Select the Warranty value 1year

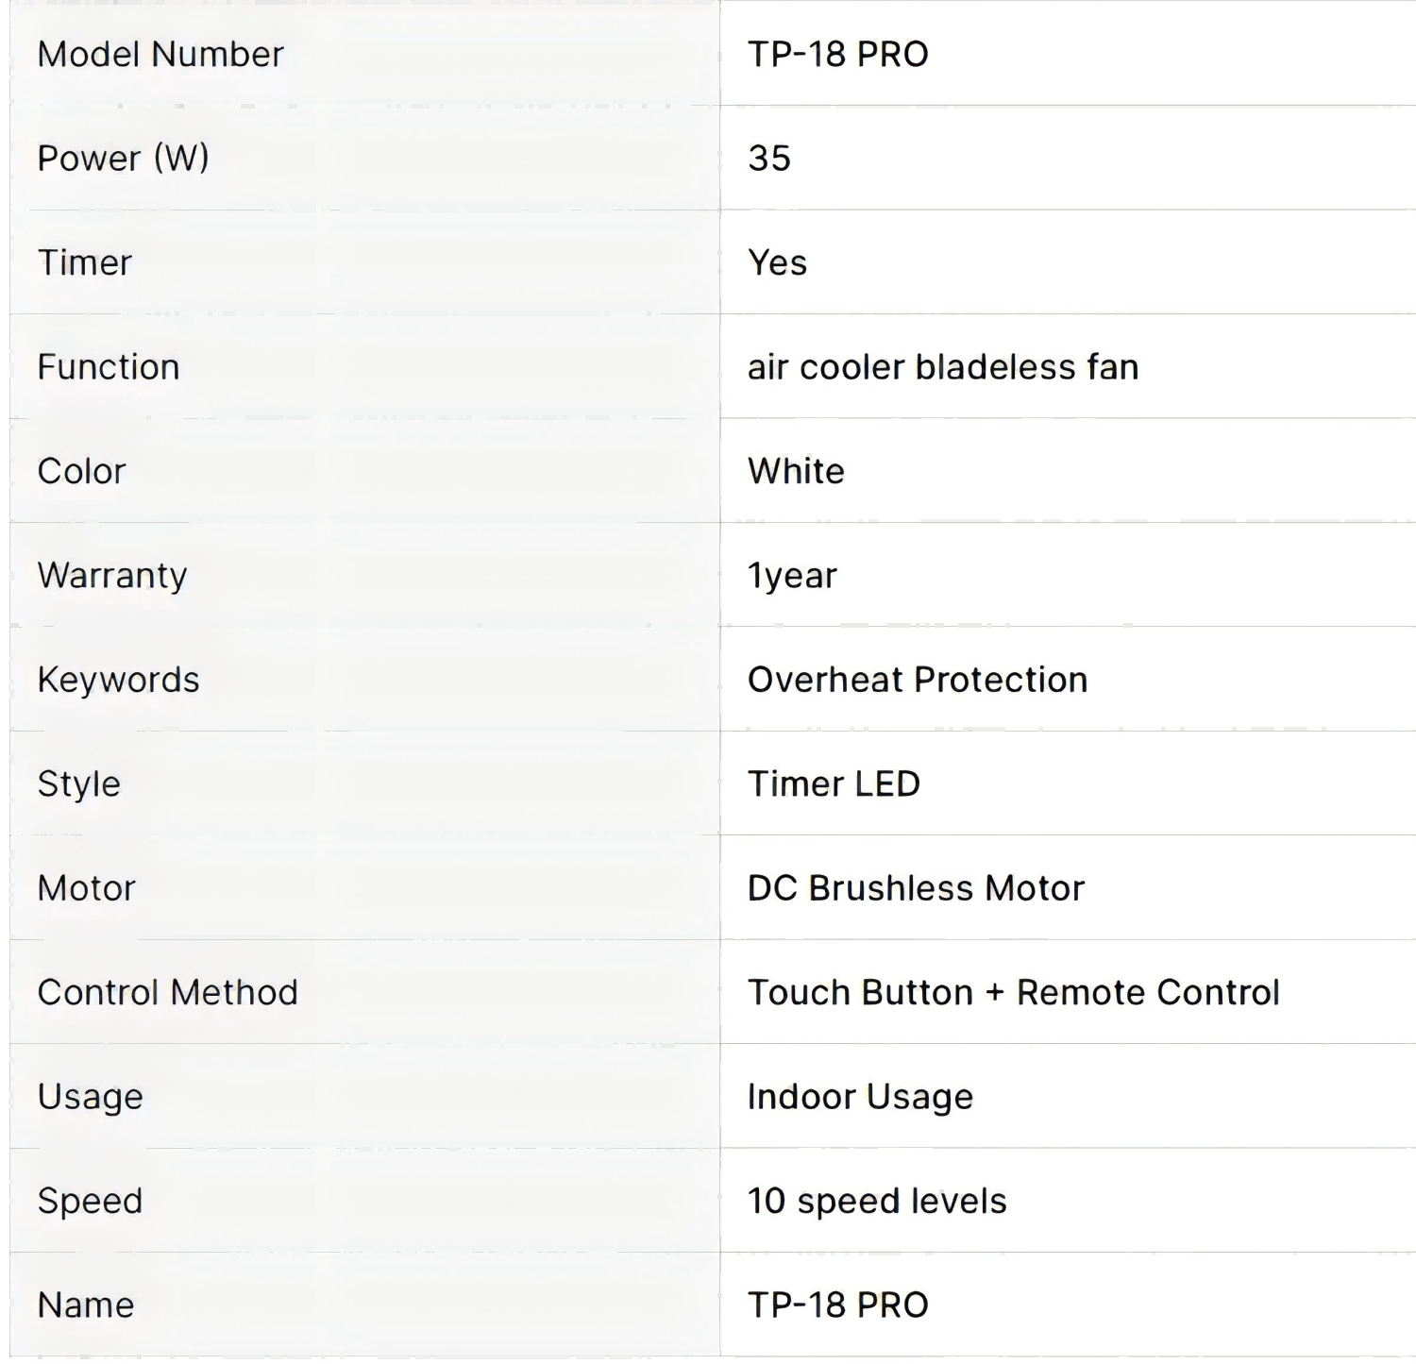tap(792, 575)
